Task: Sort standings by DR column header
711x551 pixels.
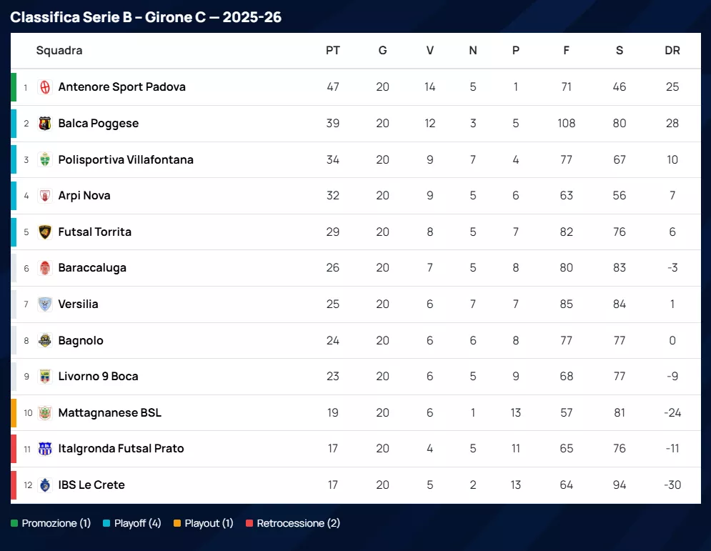Action: coord(672,51)
